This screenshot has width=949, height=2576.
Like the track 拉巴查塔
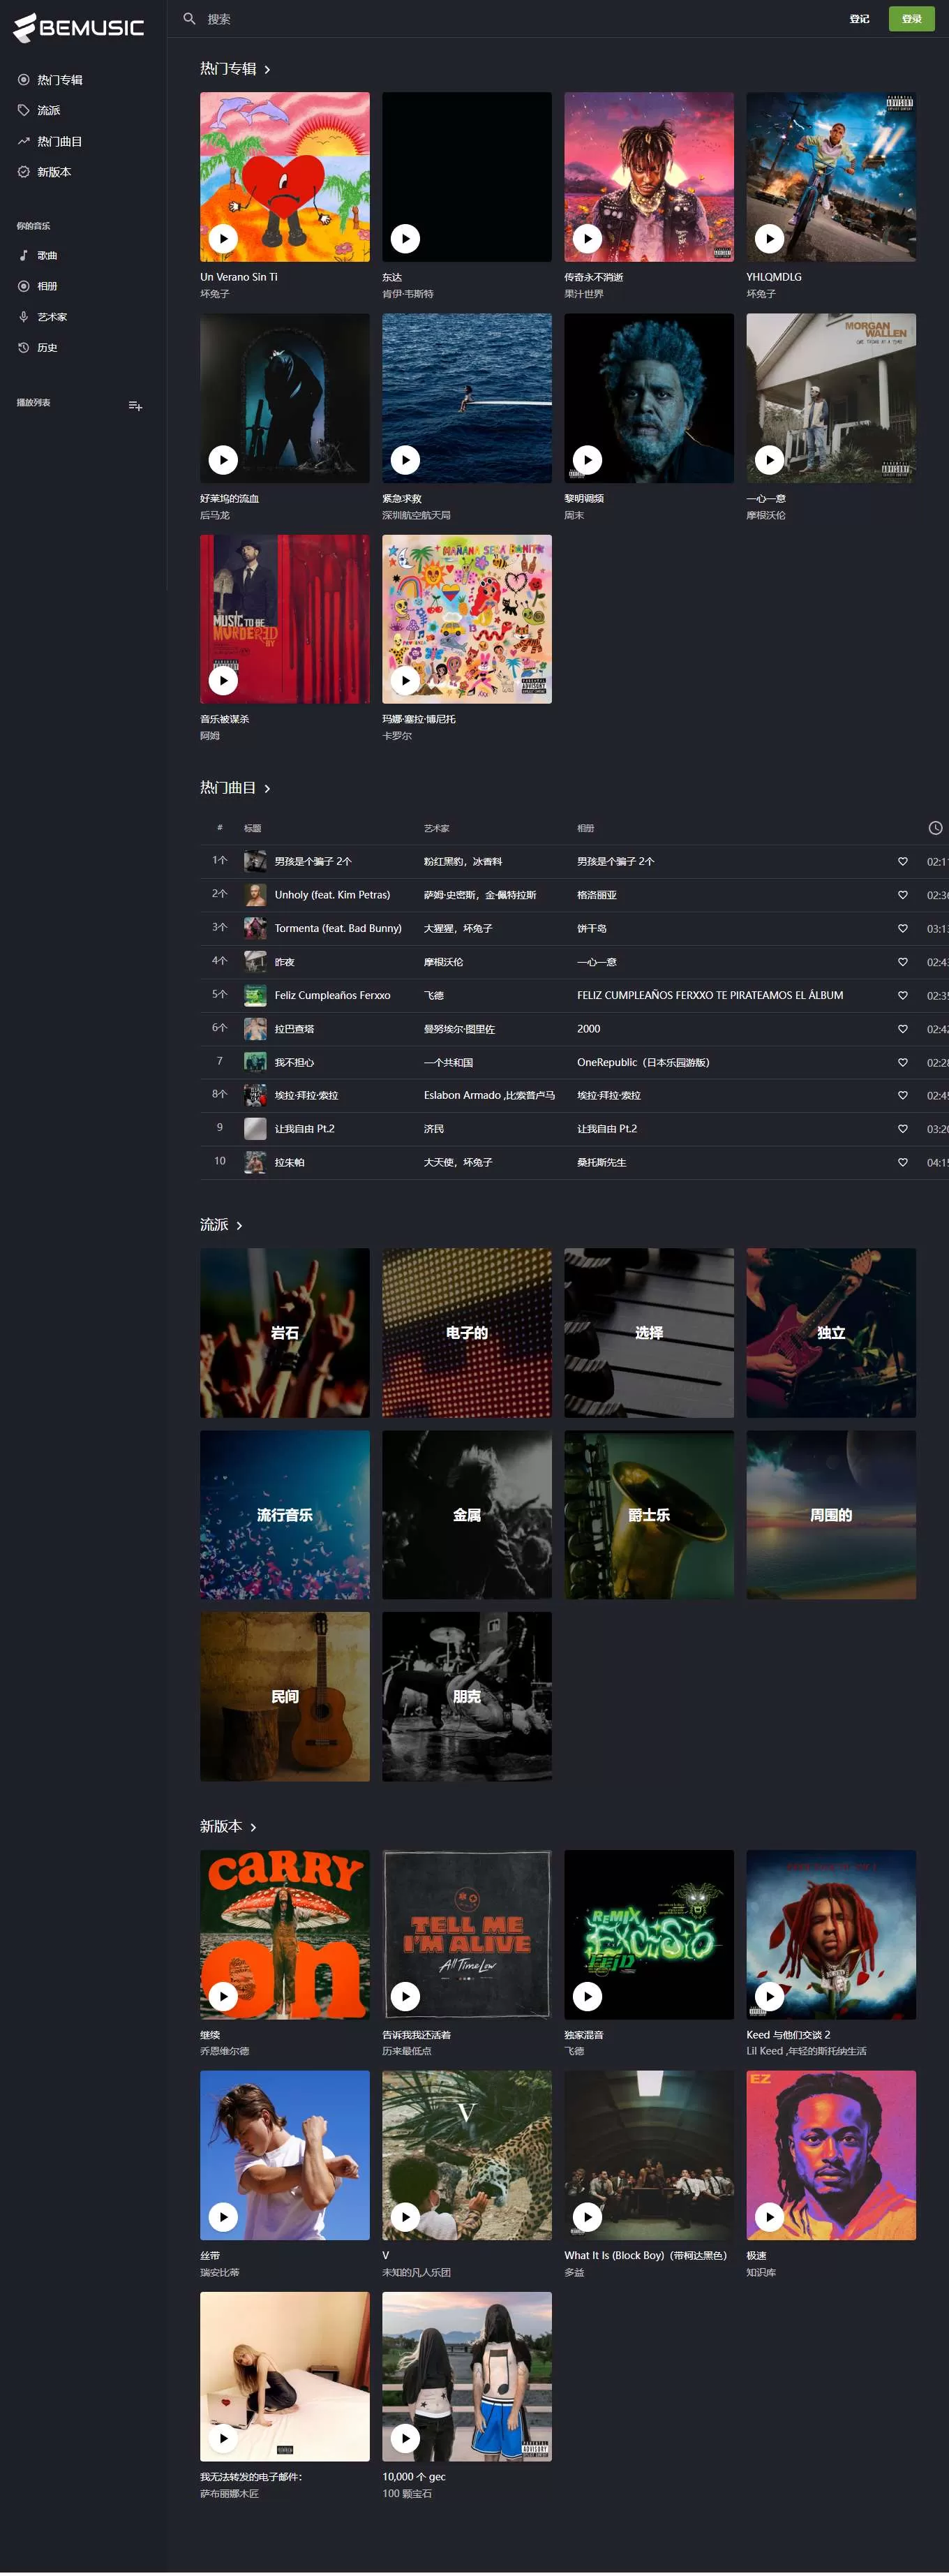pyautogui.click(x=902, y=1029)
